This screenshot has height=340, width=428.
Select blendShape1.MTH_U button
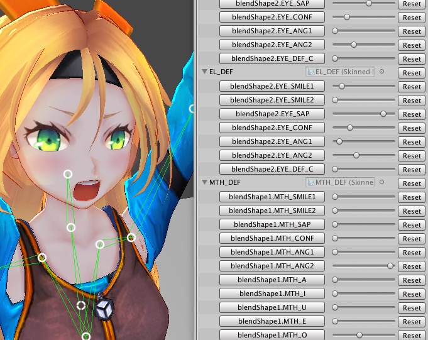(272, 307)
